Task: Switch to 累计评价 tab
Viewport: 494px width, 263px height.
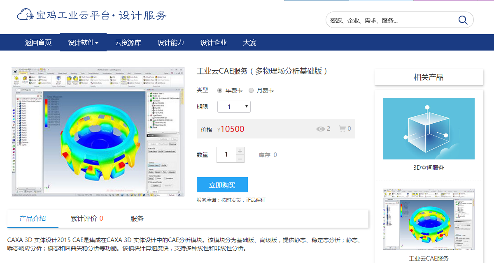Action: pyautogui.click(x=87, y=219)
